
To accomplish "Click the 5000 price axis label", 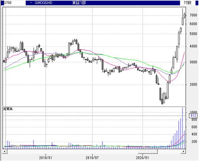I will (193, 34).
